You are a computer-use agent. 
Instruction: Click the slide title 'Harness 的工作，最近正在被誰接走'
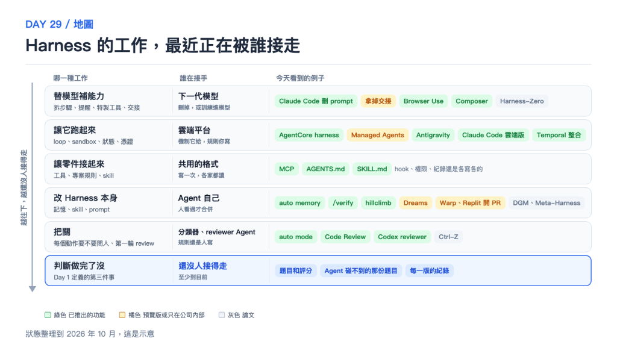(163, 45)
